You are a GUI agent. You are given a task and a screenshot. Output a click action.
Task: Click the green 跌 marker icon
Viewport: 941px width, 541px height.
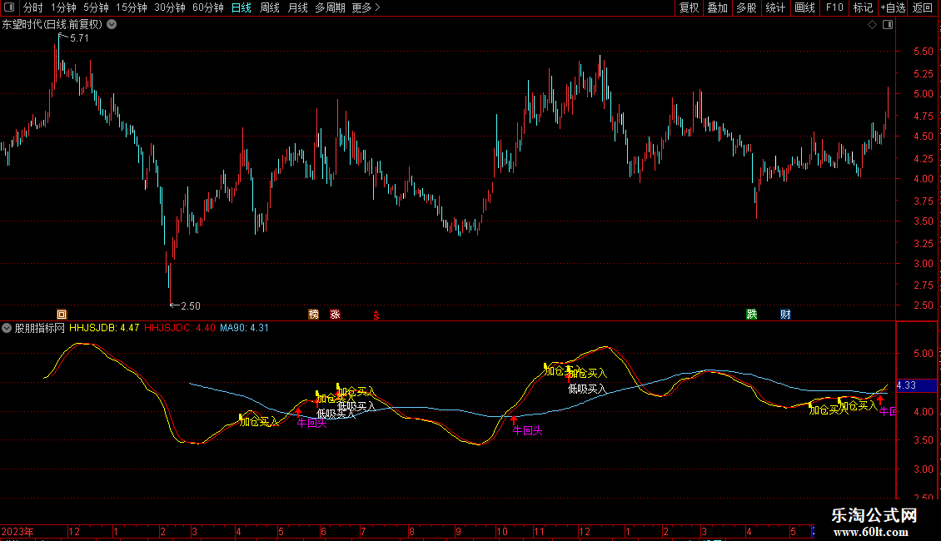point(751,315)
